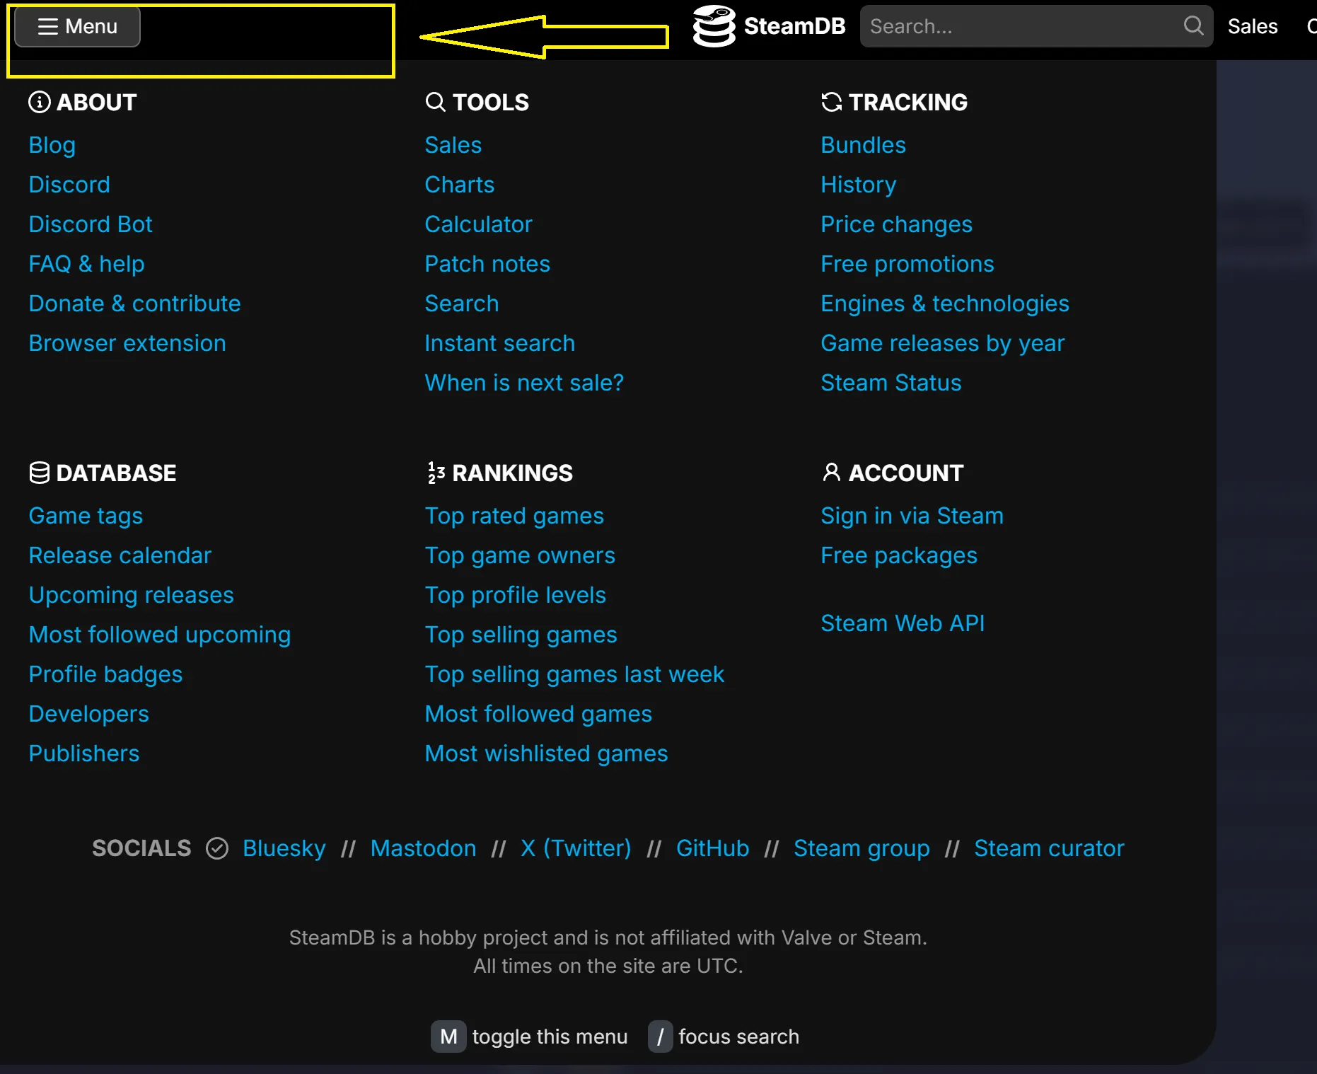Browse Game releases by year
1317x1074 pixels.
(943, 343)
